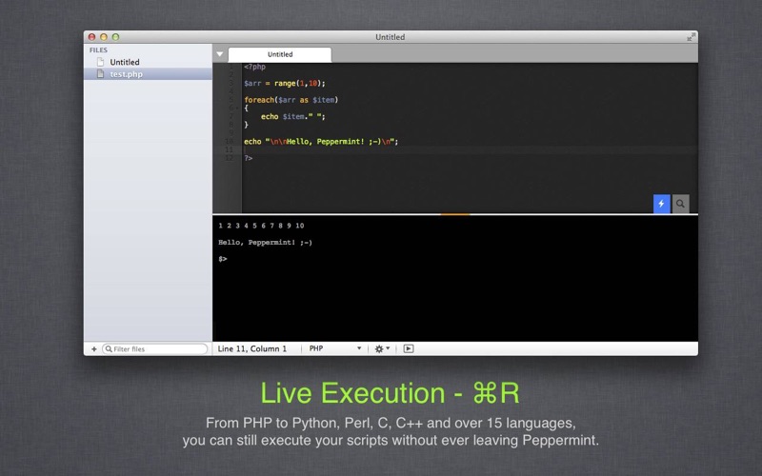Click the green zoom window button
This screenshot has width=762, height=476.
tap(115, 37)
